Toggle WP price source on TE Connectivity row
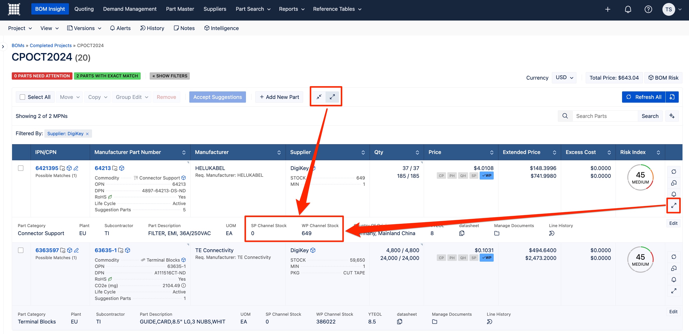 click(486, 258)
